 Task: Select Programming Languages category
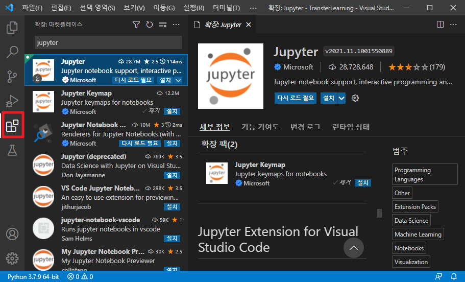pyautogui.click(x=425, y=175)
